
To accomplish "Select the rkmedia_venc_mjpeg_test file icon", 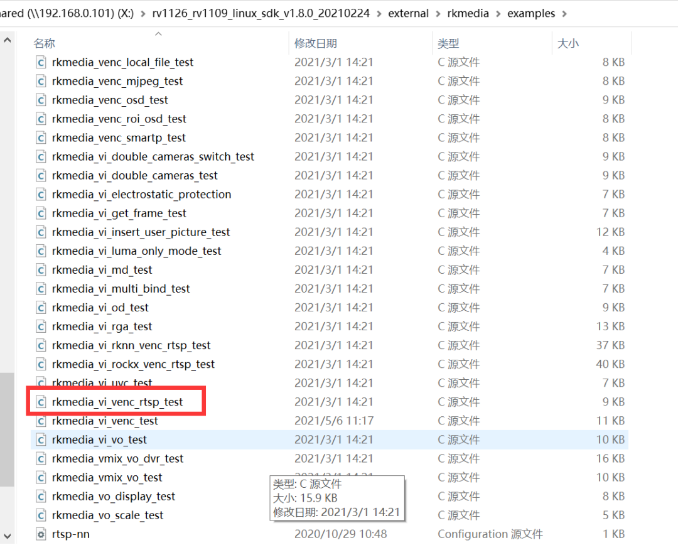I will click(41, 81).
